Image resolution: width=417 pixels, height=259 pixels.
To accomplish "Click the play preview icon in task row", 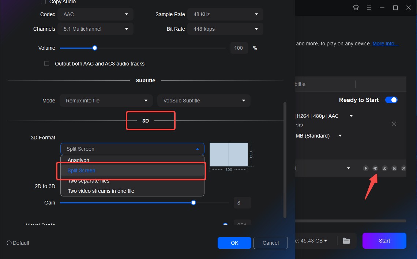I will (366, 168).
